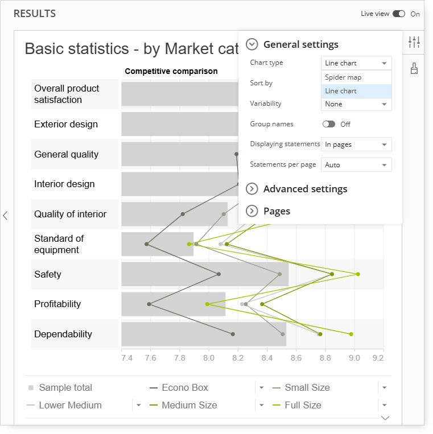Viewport: 433px width, 434px height.
Task: Expand Pages section circled arrow
Action: [x=252, y=211]
